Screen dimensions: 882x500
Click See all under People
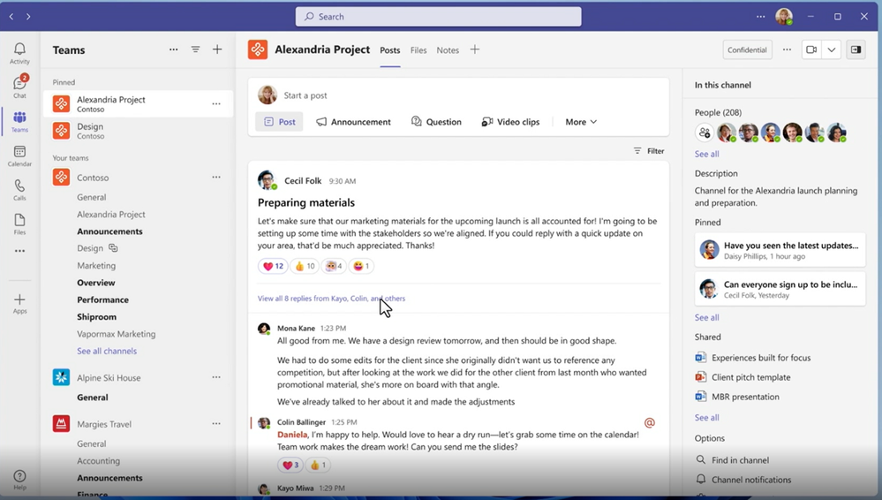pos(706,154)
